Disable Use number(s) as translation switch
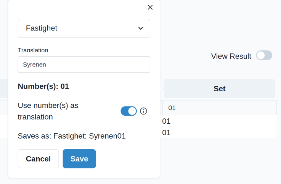281x184 pixels. click(x=128, y=111)
